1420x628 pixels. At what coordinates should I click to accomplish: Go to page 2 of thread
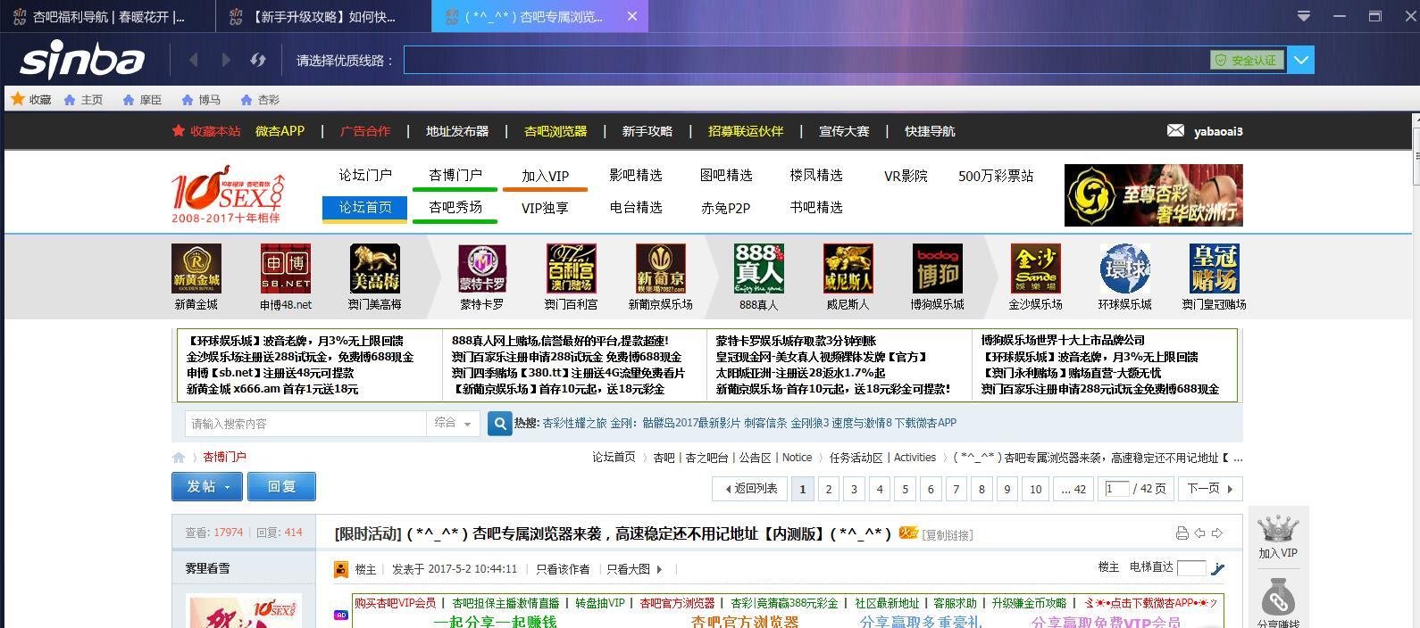829,489
